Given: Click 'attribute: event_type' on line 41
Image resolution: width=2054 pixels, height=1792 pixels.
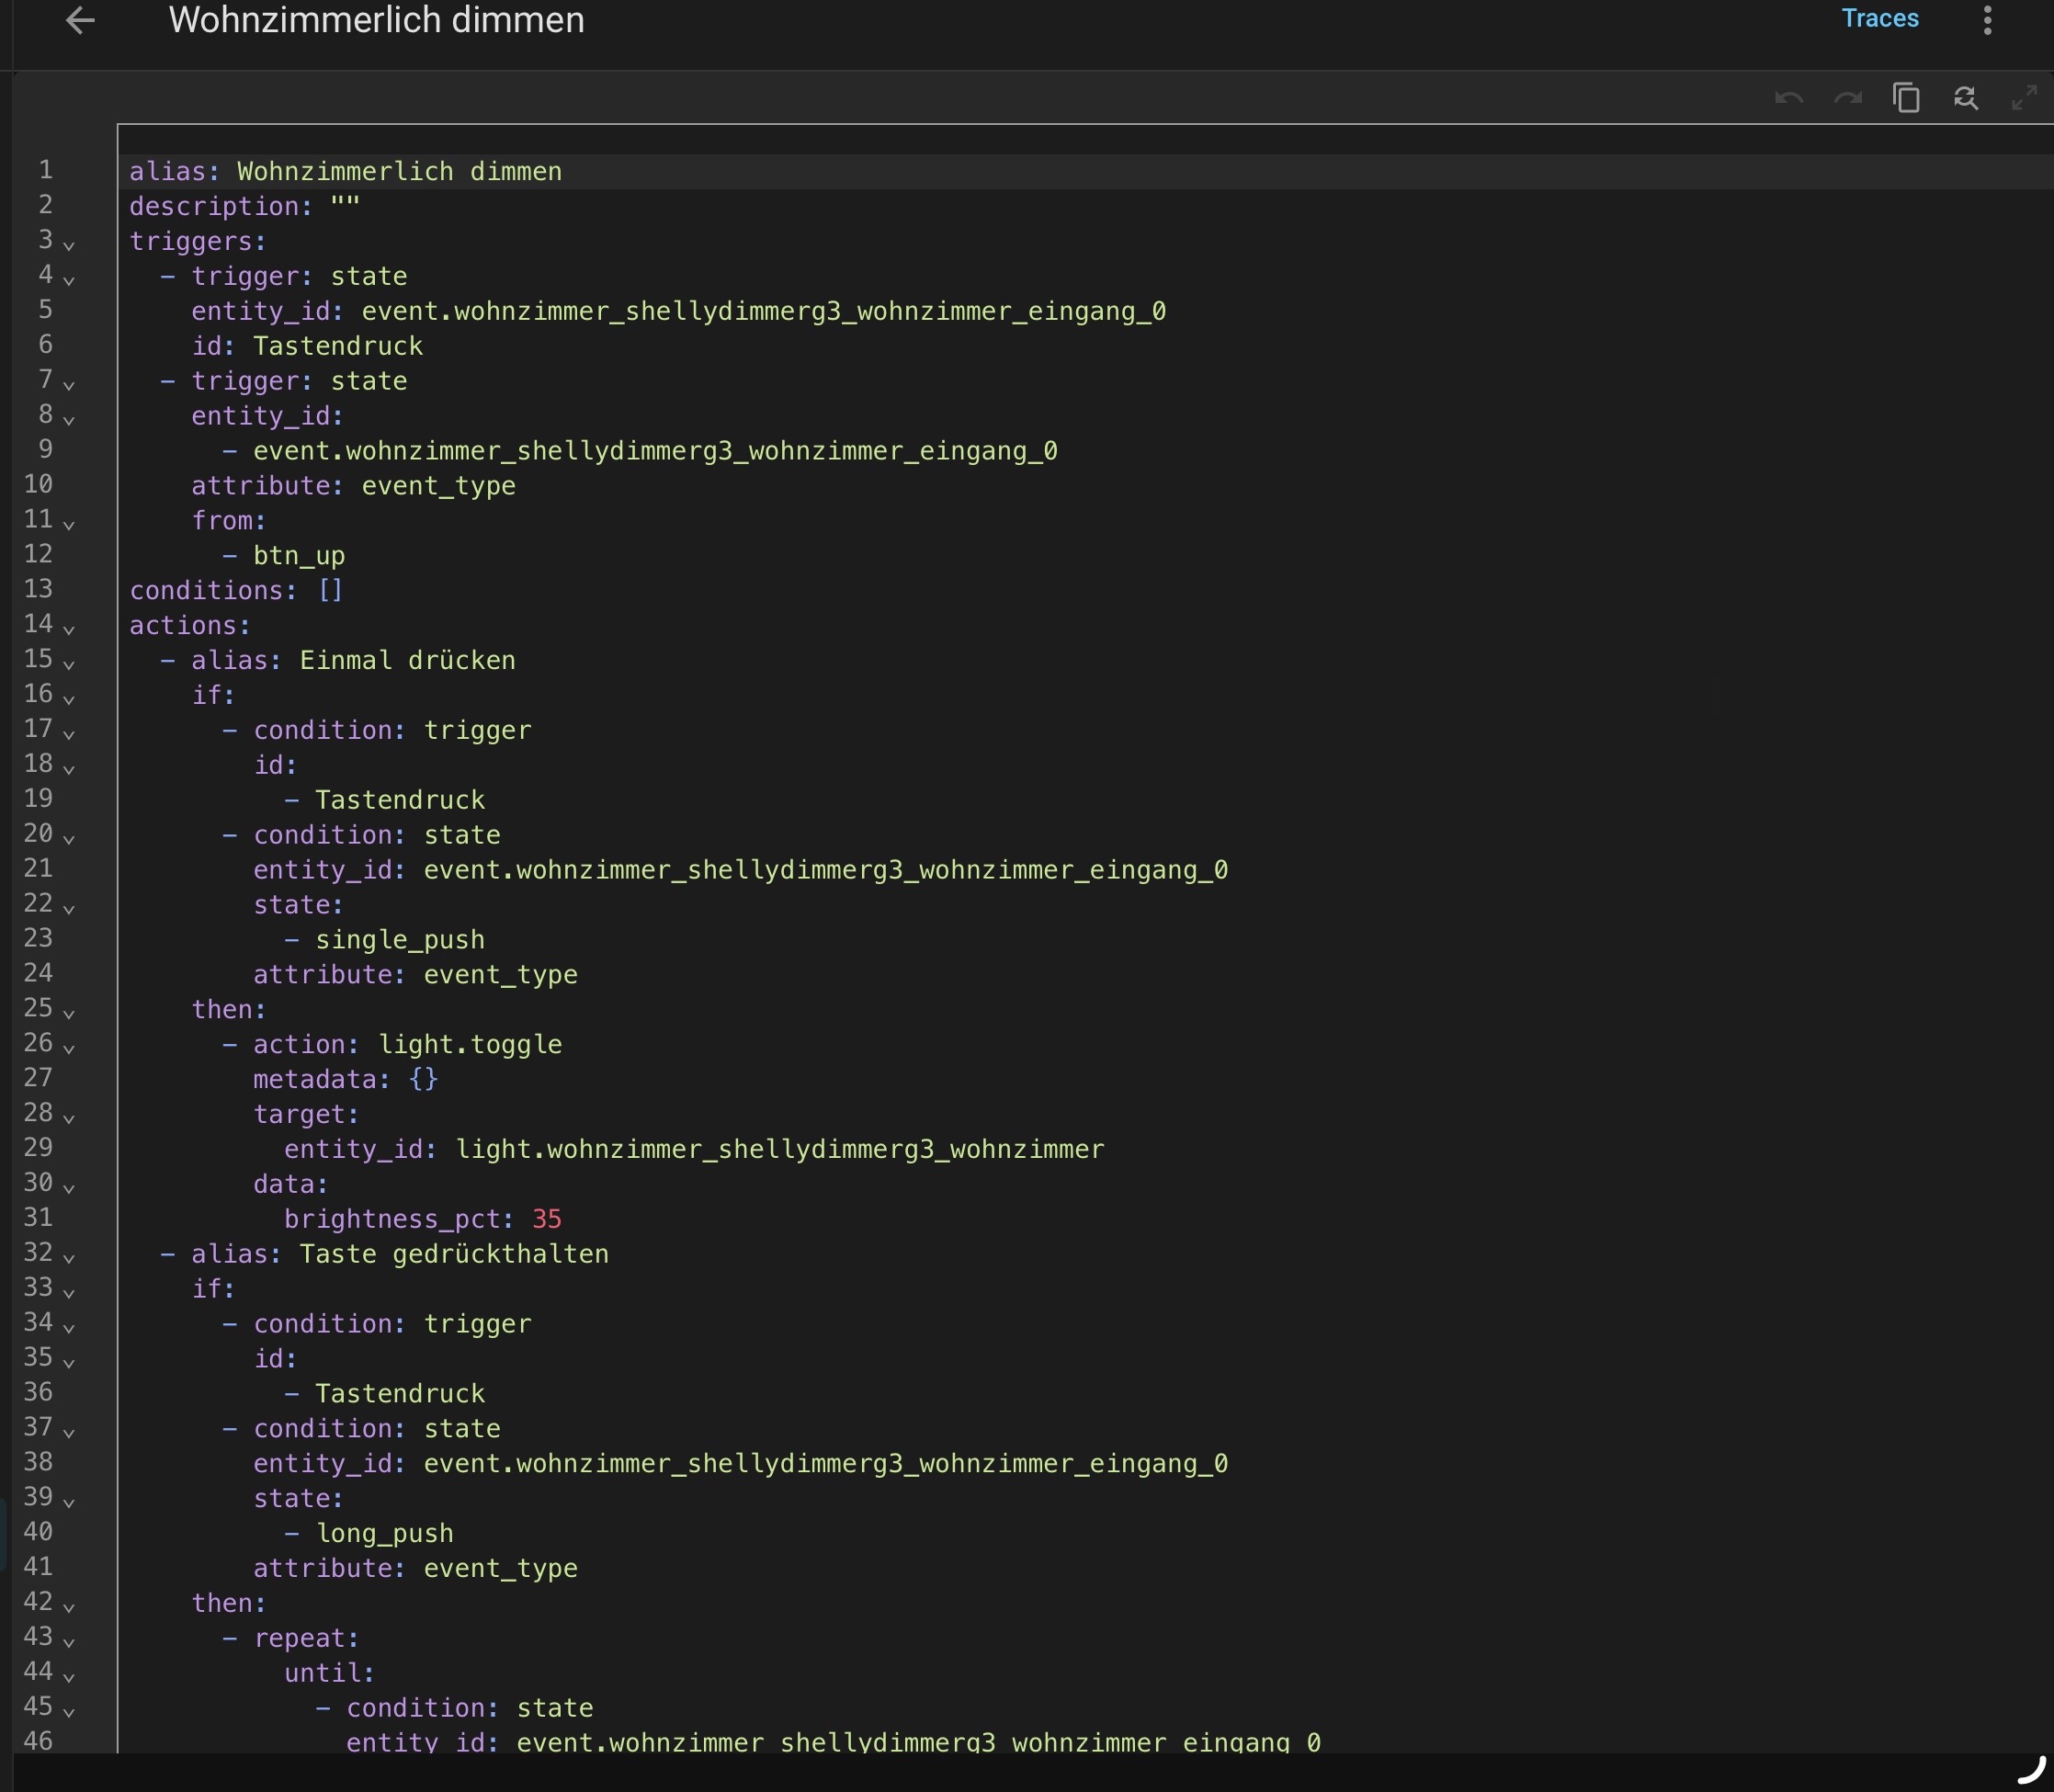Looking at the screenshot, I should tap(415, 1568).
